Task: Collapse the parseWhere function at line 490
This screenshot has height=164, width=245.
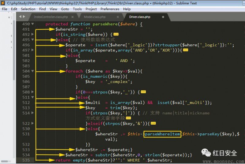Action: 32,24
